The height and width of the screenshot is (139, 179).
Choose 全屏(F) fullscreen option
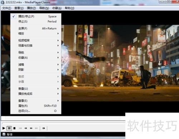tap(36, 29)
